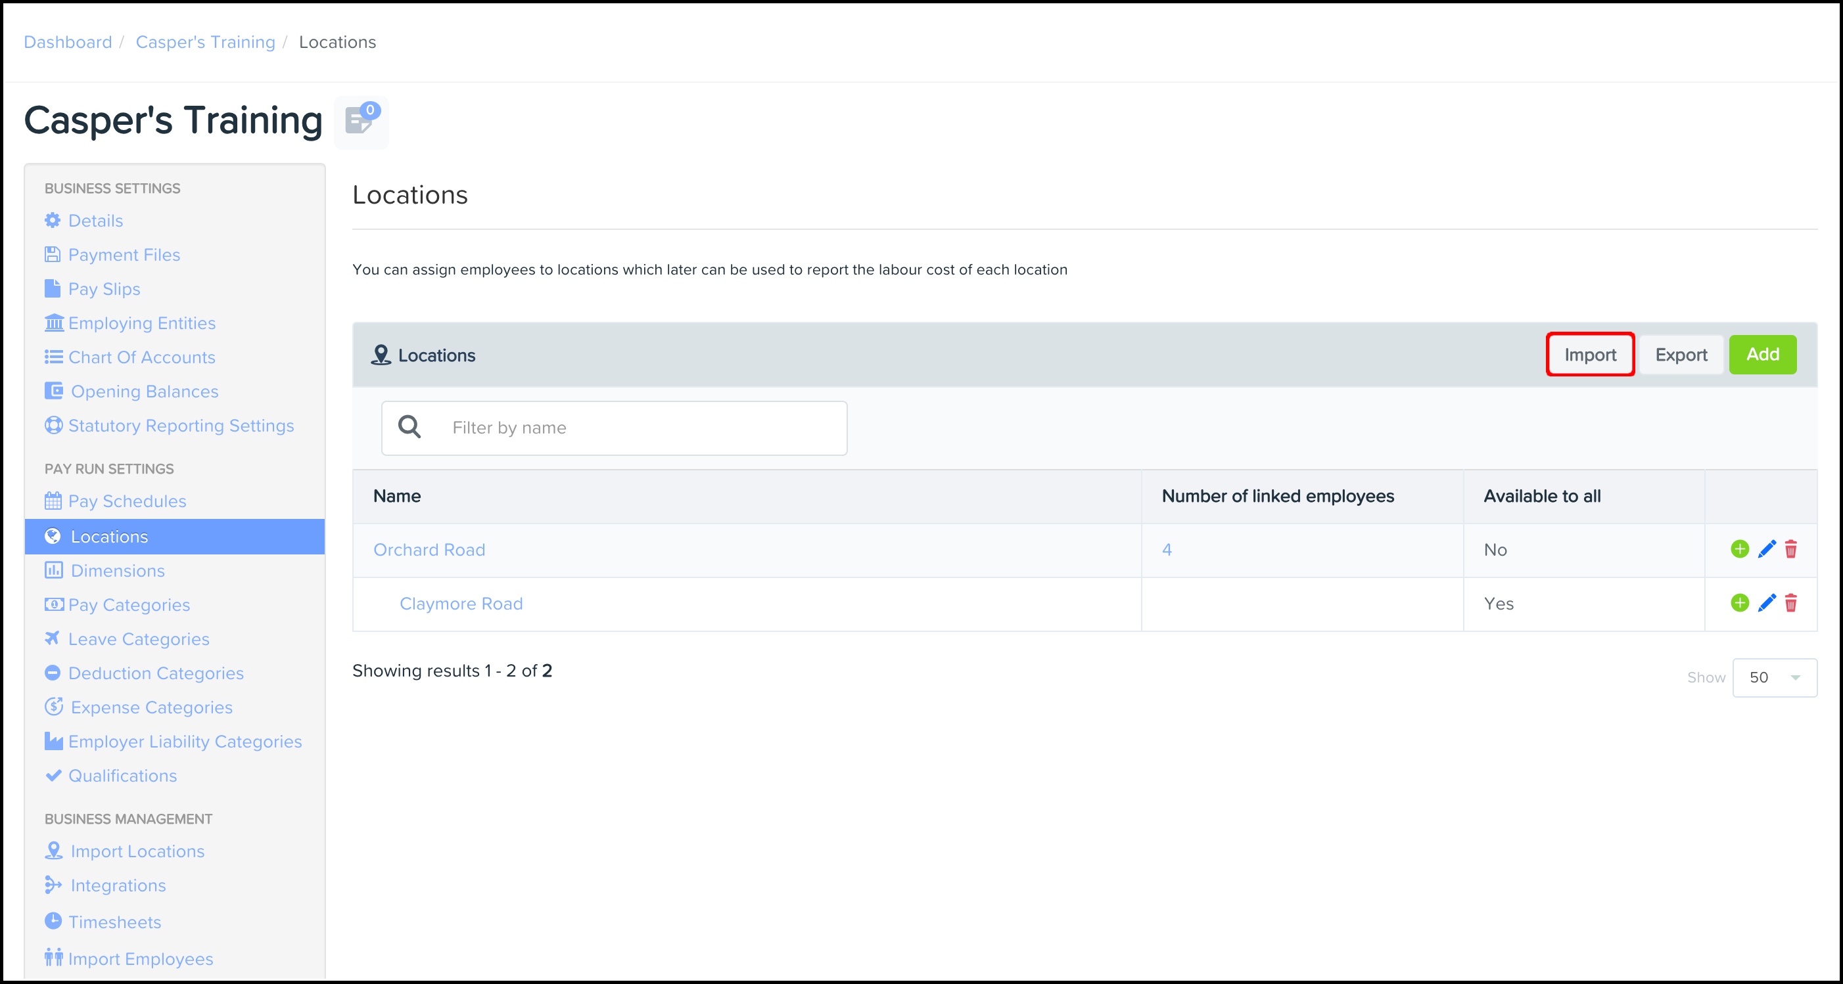
Task: Click green add icon for Claymore Road
Action: 1739,603
